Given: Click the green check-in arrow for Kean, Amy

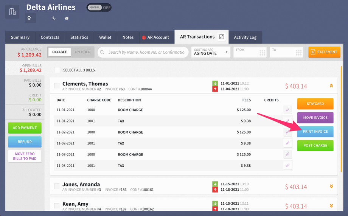Looking at the screenshot, I should click(215, 204).
